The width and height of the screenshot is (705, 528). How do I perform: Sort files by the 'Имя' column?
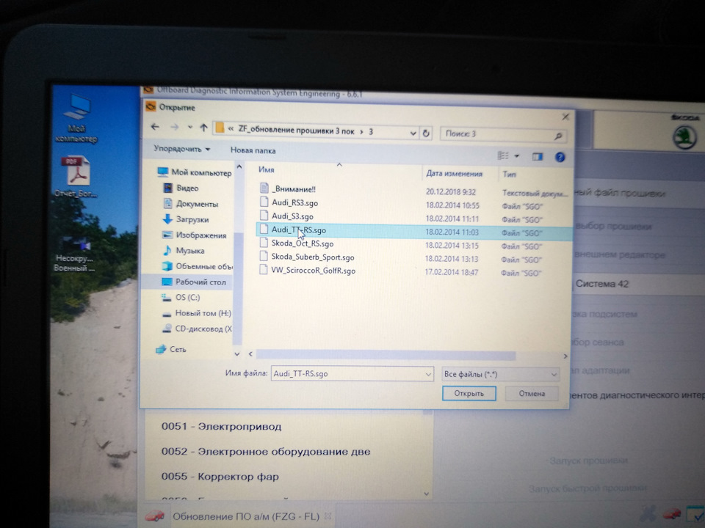tap(266, 169)
